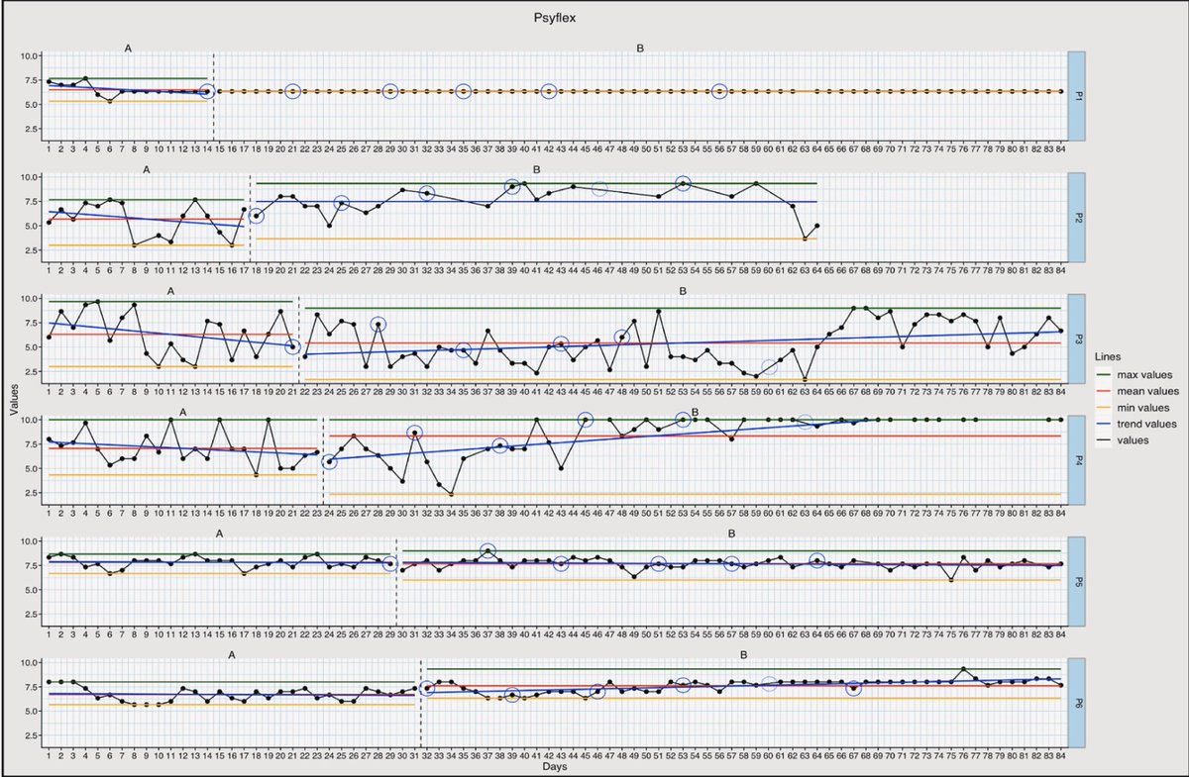Select the P1 panel strip label
This screenshot has height=777, width=1189.
[x=1077, y=97]
